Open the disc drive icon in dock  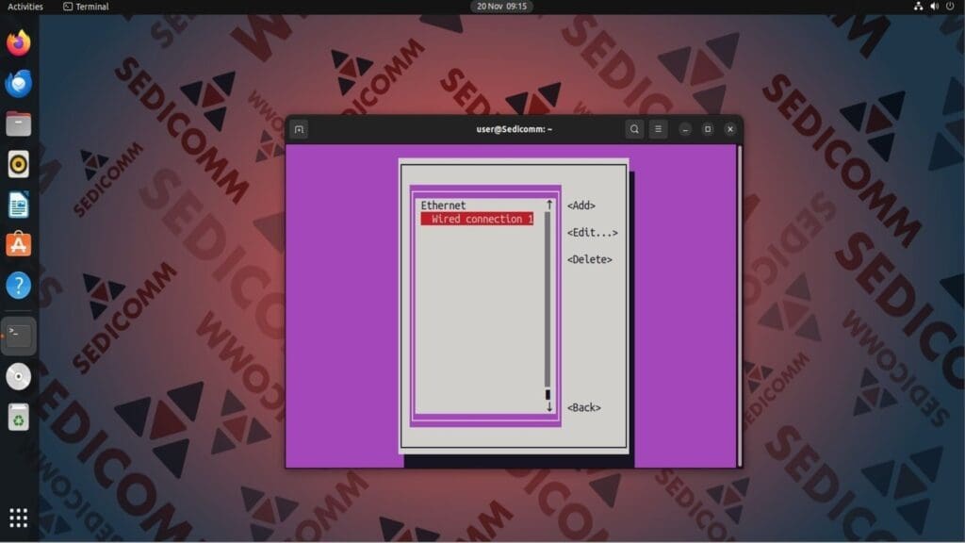click(19, 376)
